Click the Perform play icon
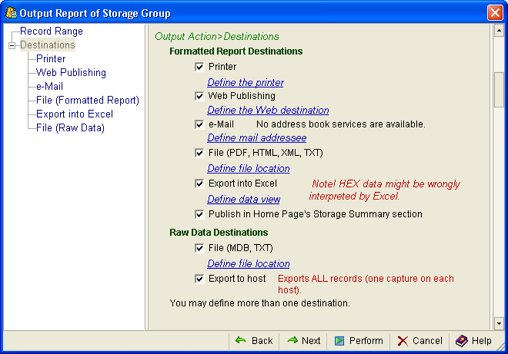This screenshot has height=354, width=508. pos(339,341)
